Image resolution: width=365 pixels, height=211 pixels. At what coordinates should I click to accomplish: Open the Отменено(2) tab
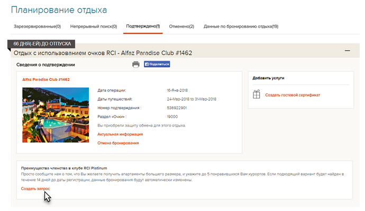[x=181, y=26]
